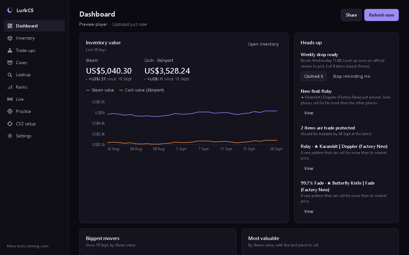Toggle Steam value legend series

tap(100, 90)
